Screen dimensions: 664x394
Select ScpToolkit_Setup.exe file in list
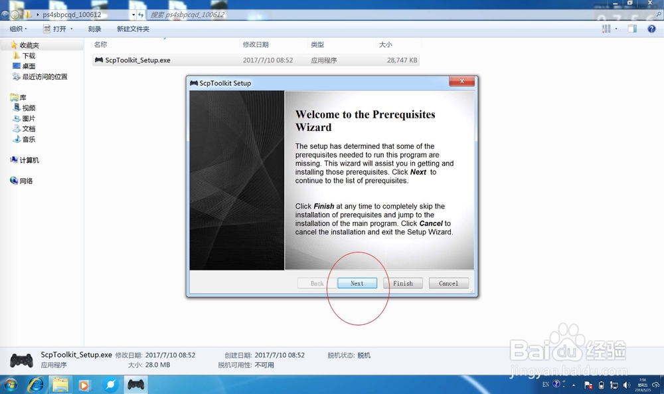[256, 60]
